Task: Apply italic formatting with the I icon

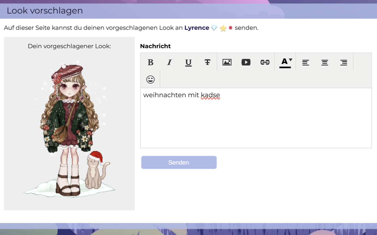Action: pos(169,62)
